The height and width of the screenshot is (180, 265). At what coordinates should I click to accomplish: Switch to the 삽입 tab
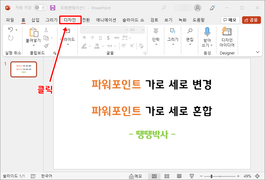click(x=35, y=20)
